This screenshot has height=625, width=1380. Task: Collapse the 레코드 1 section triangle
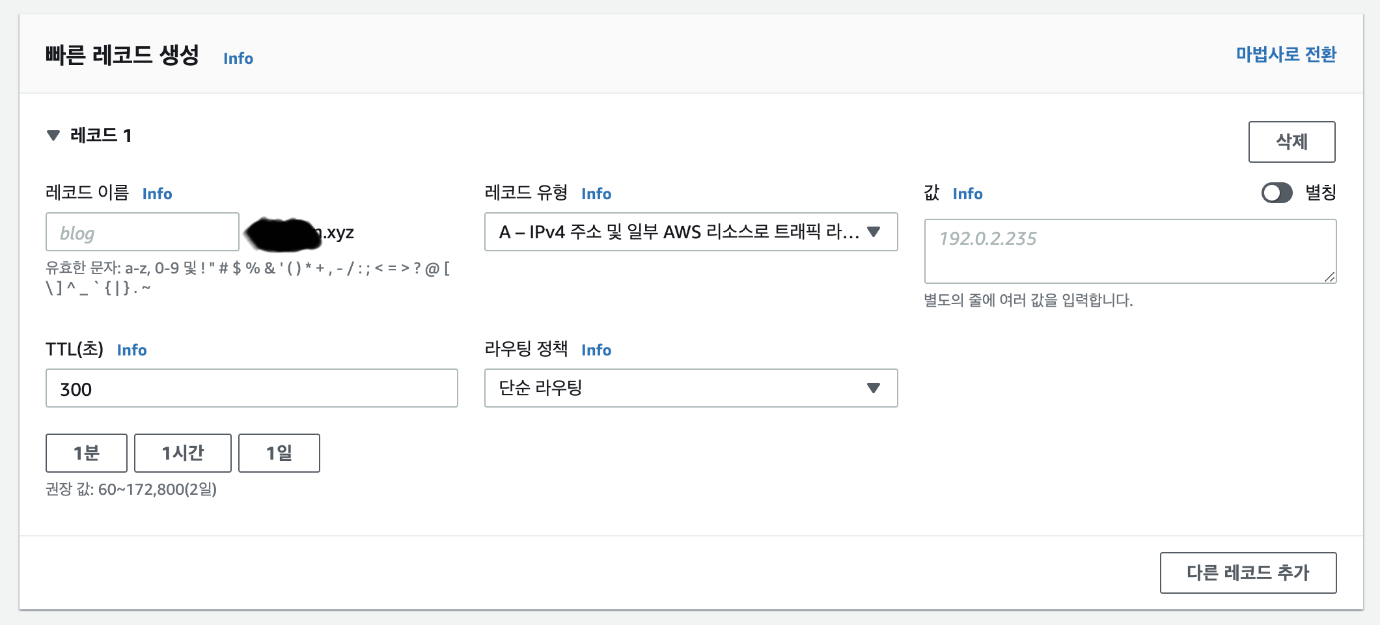[53, 135]
